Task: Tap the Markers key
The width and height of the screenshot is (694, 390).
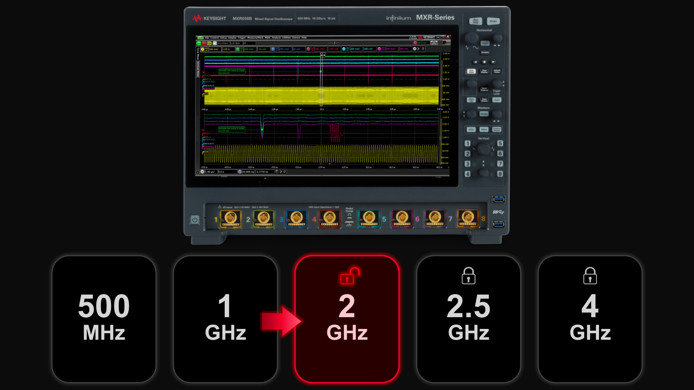Action: pyautogui.click(x=484, y=114)
